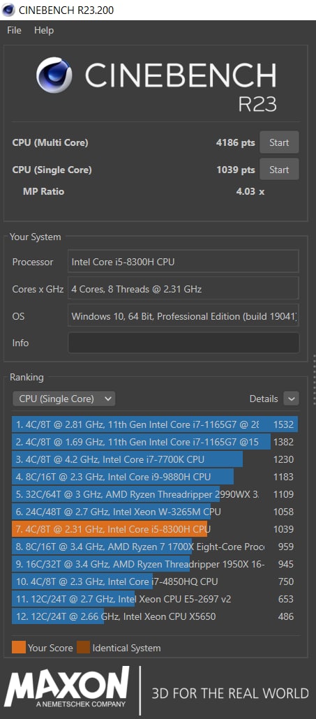This screenshot has width=316, height=719.
Task: Expand the Details chevron in the Ranking panel
Action: tap(292, 399)
